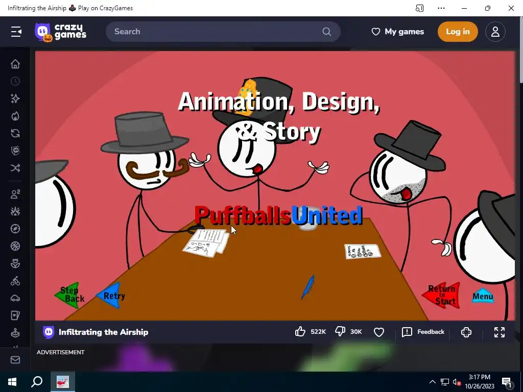Open the CrazyGames sidebar menu toggle
This screenshot has height=392, width=523.
16,32
